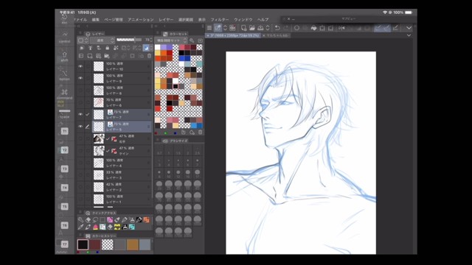This screenshot has width=472, height=265.
Task: Hide レイヤー 9 with its eye icon
Action: (80, 78)
